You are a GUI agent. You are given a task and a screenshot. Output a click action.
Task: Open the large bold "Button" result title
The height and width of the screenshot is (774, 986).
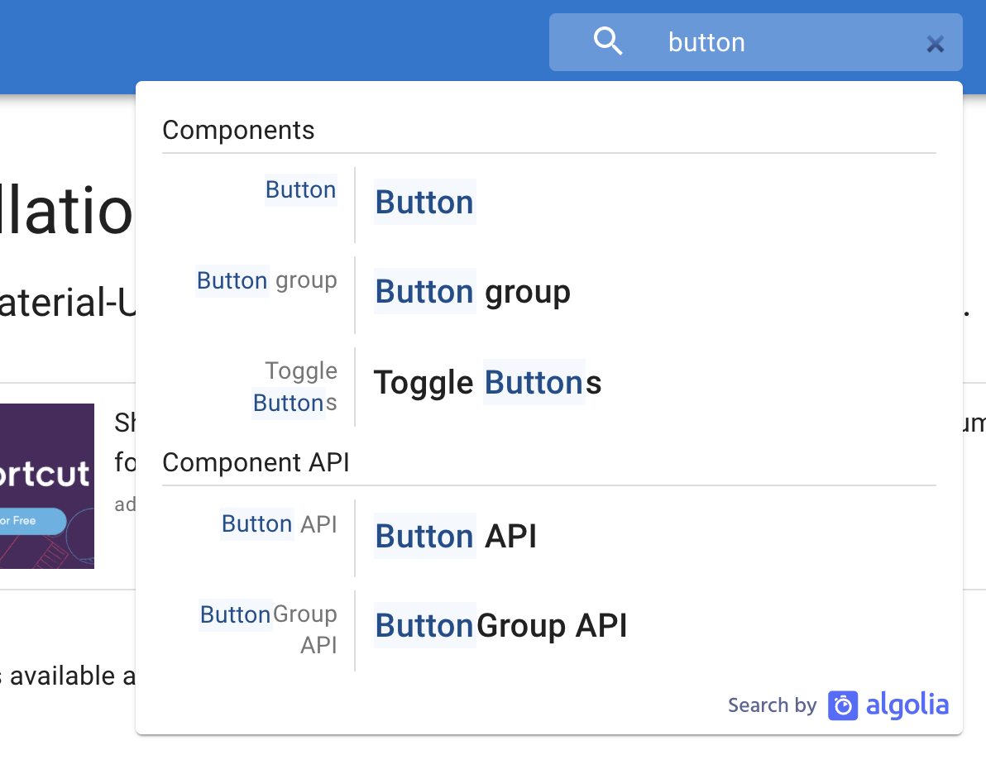click(424, 203)
